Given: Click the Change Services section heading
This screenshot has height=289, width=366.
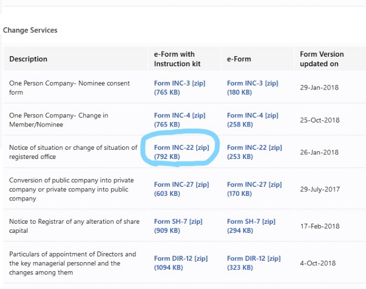Looking at the screenshot, I should click(x=30, y=30).
